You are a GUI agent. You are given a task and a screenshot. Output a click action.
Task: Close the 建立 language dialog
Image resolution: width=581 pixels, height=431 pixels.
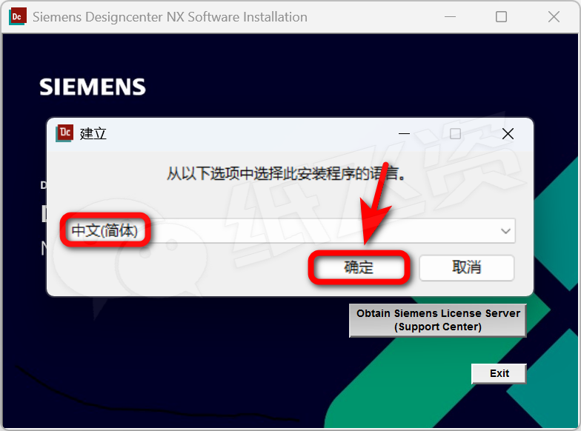[508, 133]
